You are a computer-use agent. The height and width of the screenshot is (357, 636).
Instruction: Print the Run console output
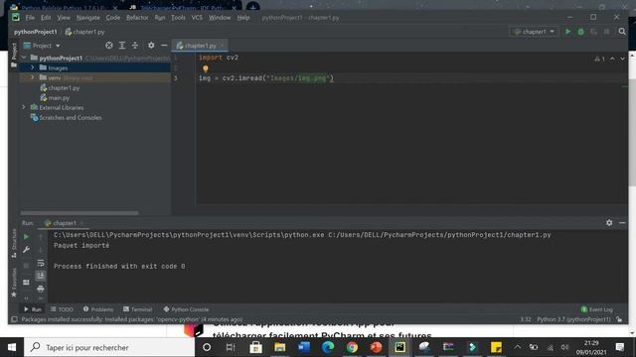[x=41, y=289]
